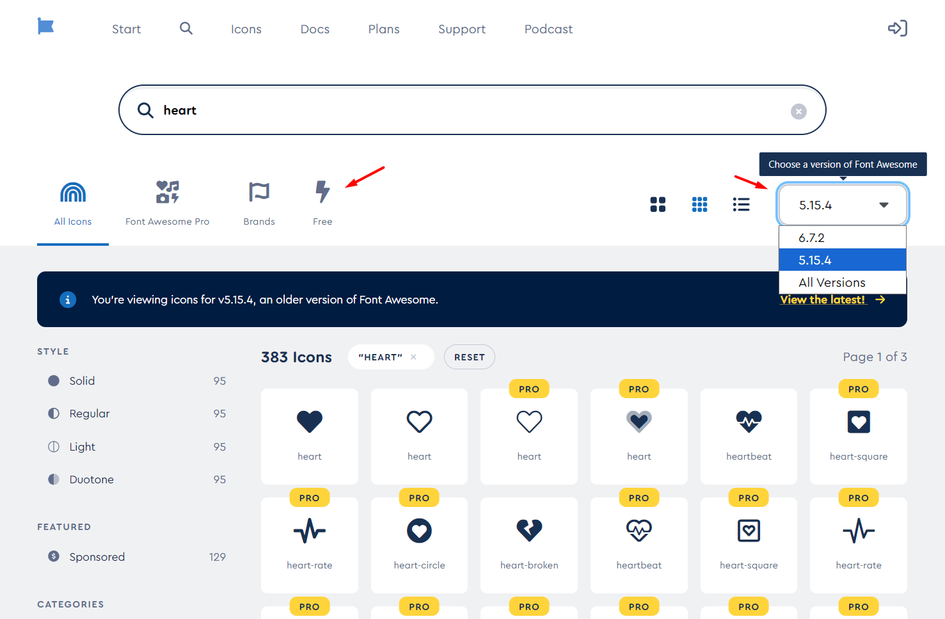Click the RESET button

coord(470,357)
